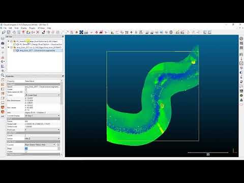
Task: Click the lower orange cube view icon
Action: tap(3, 112)
